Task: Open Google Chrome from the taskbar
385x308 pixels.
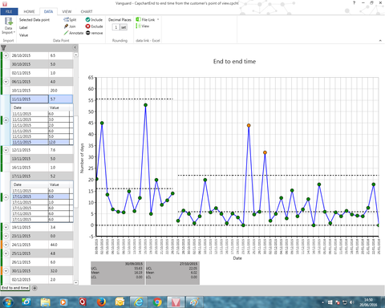Action: [x=157, y=302]
